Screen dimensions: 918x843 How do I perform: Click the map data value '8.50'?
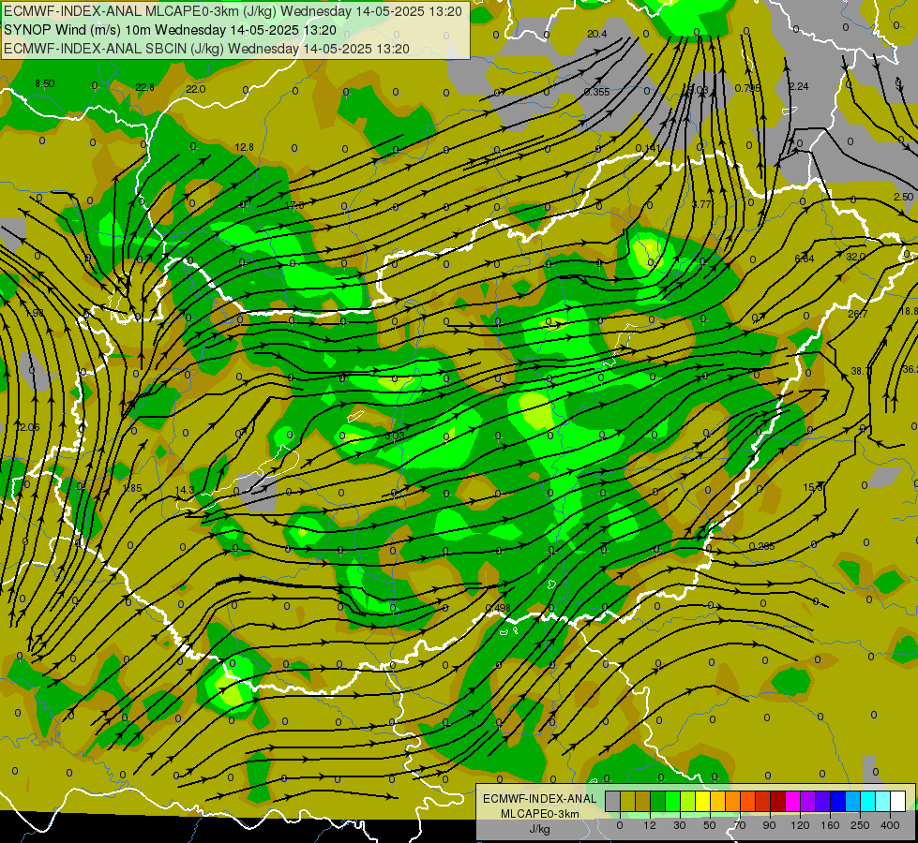[x=44, y=83]
